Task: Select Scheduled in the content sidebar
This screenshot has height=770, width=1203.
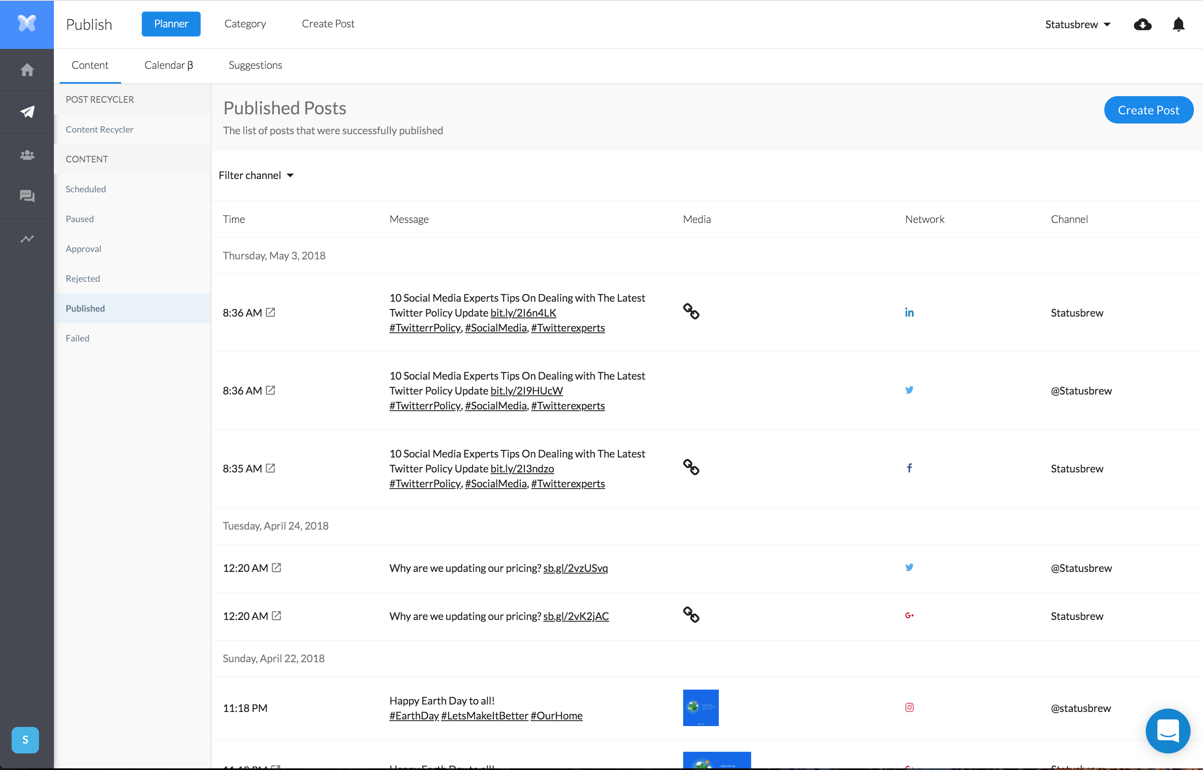Action: (x=85, y=189)
